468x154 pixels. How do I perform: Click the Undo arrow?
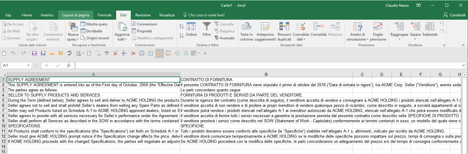click(x=13, y=53)
